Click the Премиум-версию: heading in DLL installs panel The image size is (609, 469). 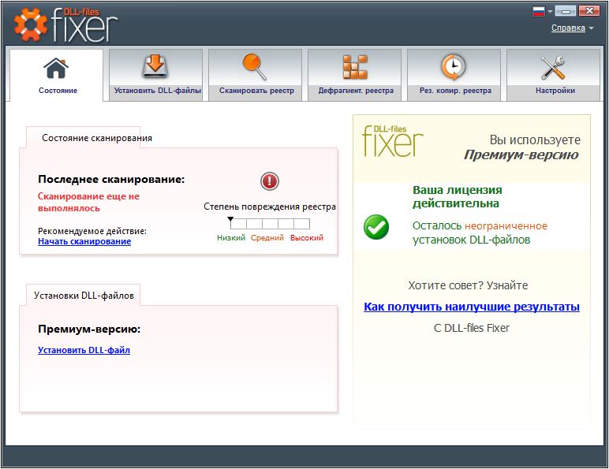click(89, 329)
